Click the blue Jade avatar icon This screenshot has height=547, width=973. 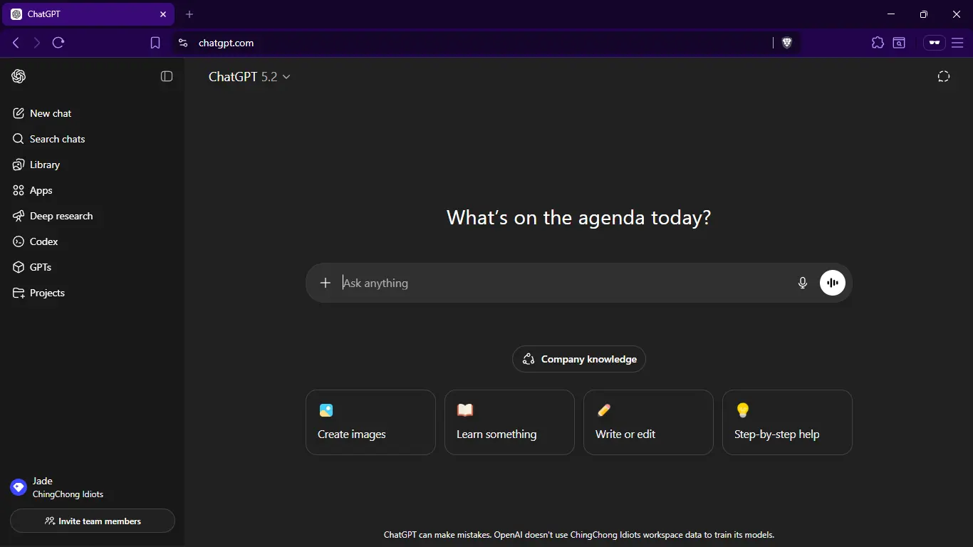coord(19,487)
